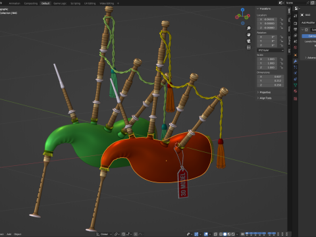Click the blue Z axis on the navigation gizmo
The image size is (316, 237).
(242, 10)
